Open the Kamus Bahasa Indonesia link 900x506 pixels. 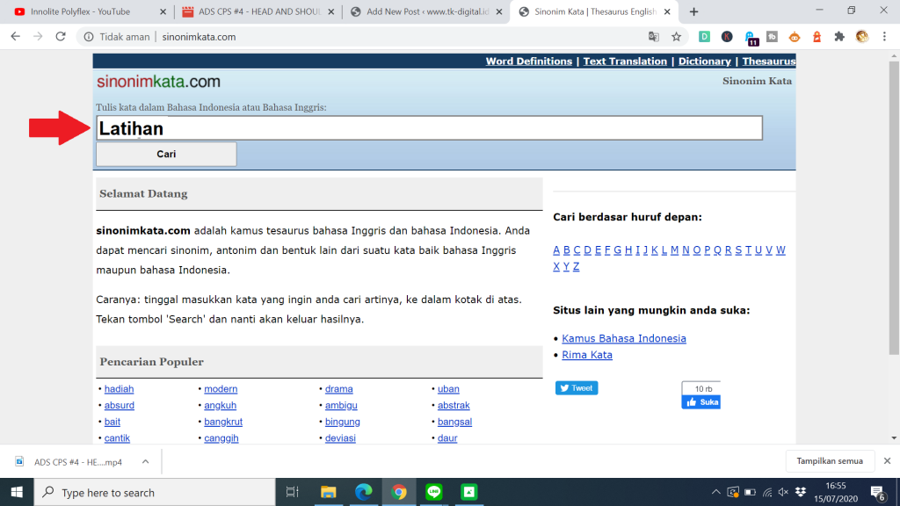(624, 338)
